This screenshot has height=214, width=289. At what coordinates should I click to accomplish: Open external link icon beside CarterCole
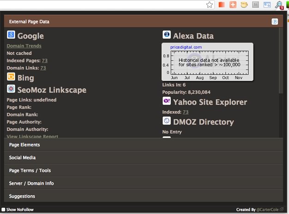pyautogui.click(x=282, y=209)
